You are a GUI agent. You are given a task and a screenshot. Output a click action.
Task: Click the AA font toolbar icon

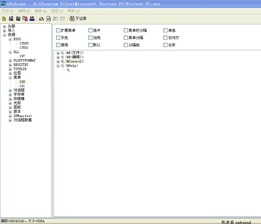[41, 19]
